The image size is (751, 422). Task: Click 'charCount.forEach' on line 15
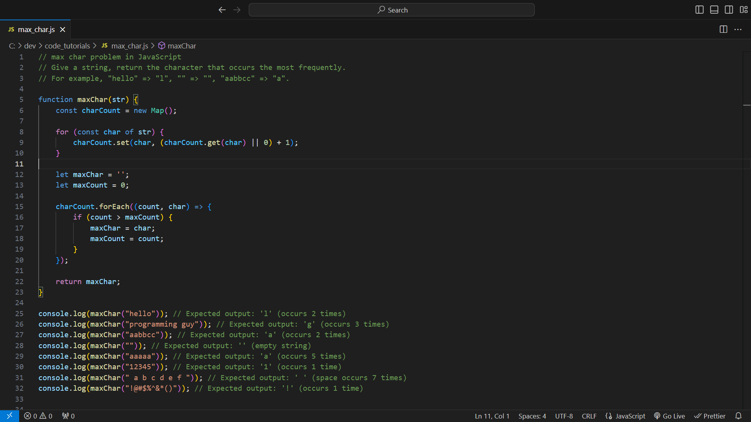92,207
